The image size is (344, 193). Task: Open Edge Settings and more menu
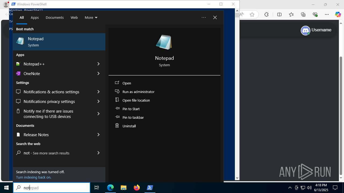click(x=327, y=14)
